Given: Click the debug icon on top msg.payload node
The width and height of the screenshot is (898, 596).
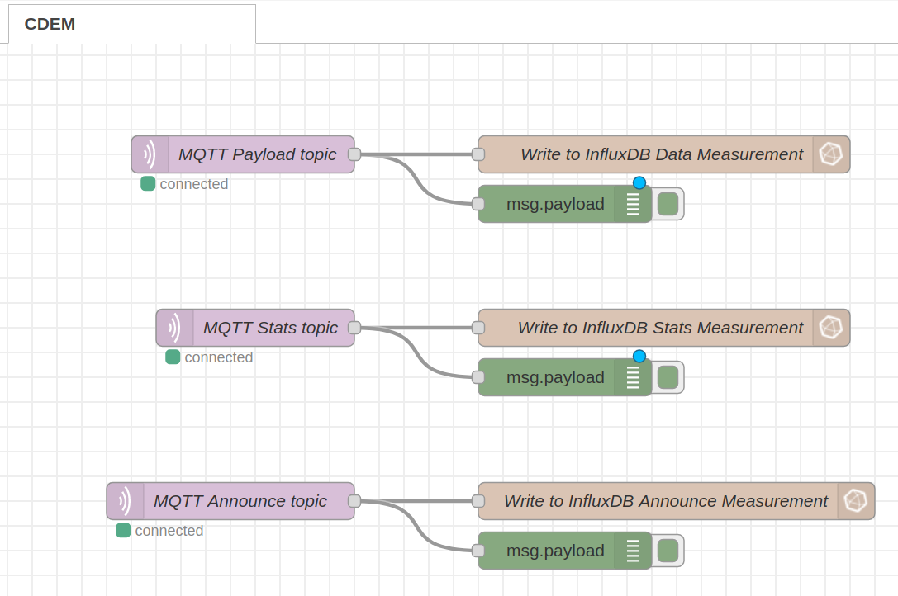Looking at the screenshot, I should (x=633, y=203).
